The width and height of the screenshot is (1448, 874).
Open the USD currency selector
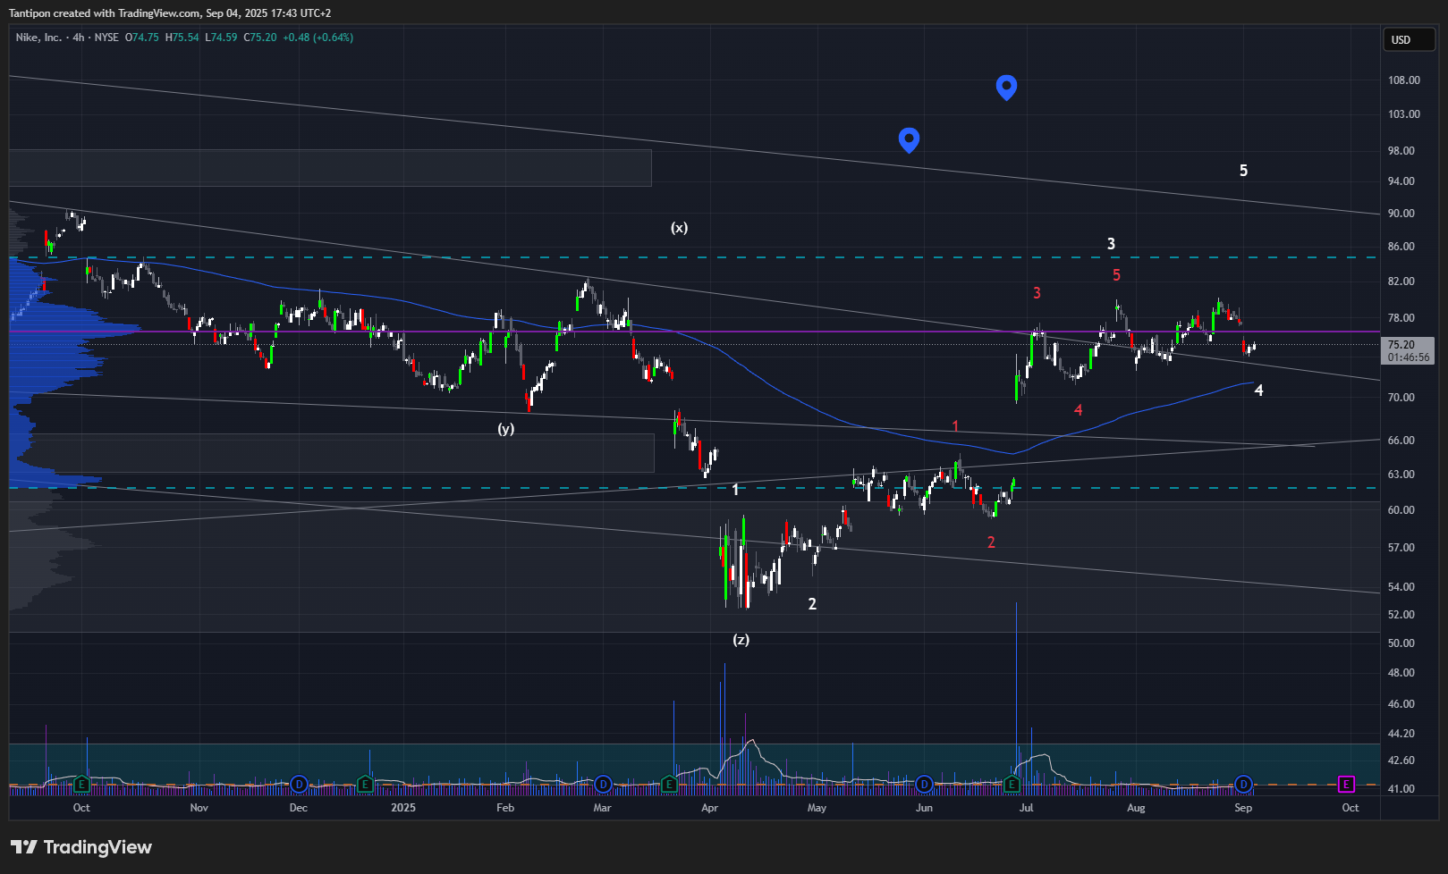coord(1408,39)
